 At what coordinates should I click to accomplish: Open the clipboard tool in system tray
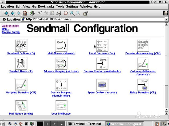pyautogui.click(x=157, y=124)
